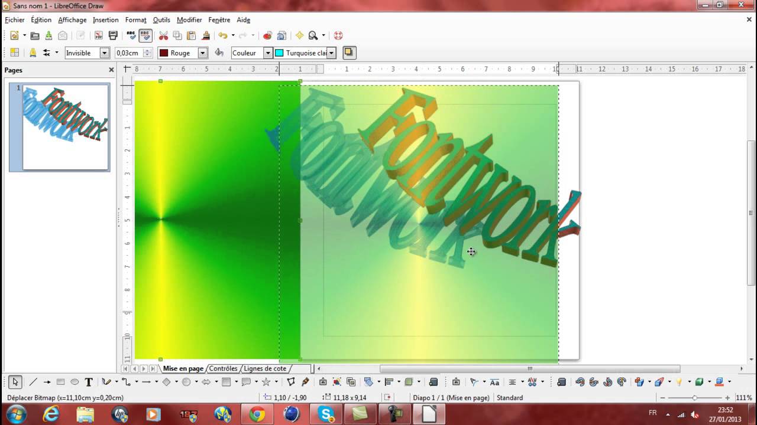Click the Fontwork Same Letter Heights icon

494,382
